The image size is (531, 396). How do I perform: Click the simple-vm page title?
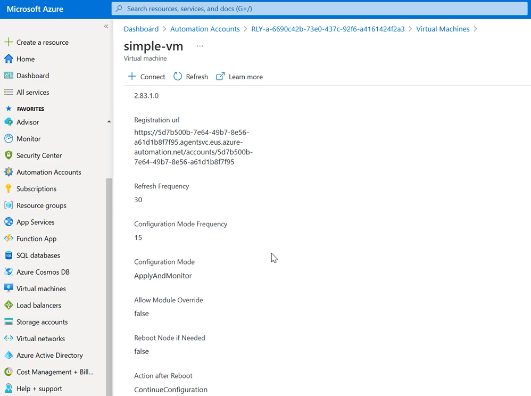point(153,46)
